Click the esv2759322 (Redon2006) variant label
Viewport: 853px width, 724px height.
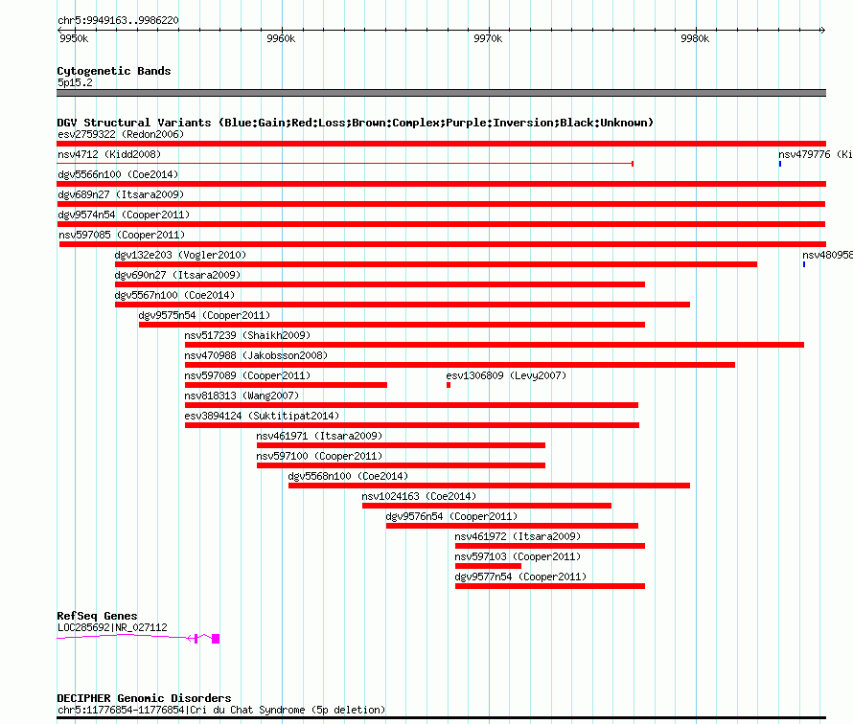coord(121,134)
